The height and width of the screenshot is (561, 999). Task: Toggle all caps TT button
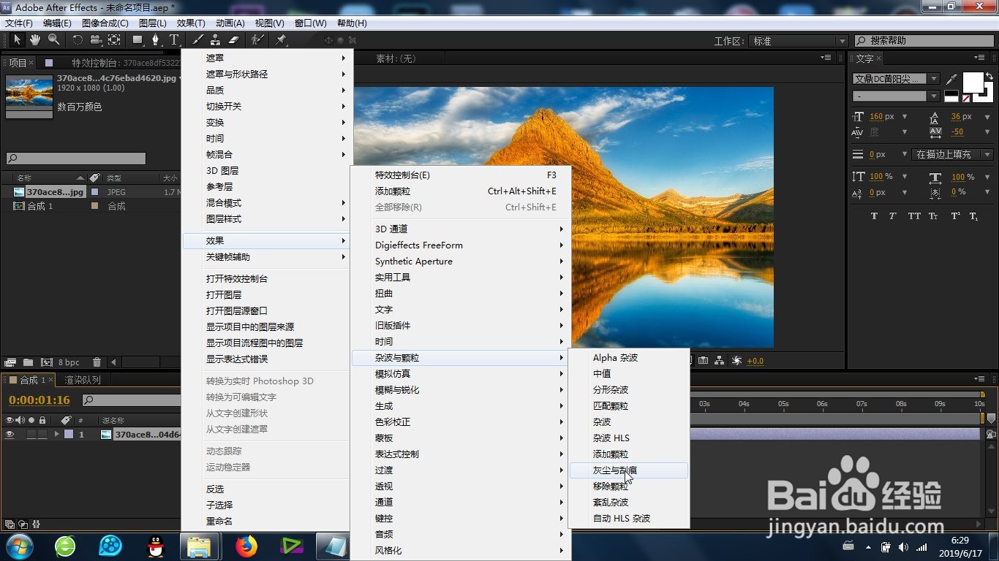pyautogui.click(x=914, y=216)
